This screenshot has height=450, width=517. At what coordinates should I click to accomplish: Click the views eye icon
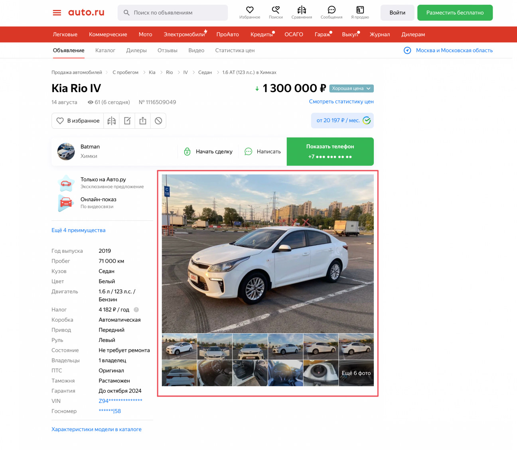coord(90,102)
